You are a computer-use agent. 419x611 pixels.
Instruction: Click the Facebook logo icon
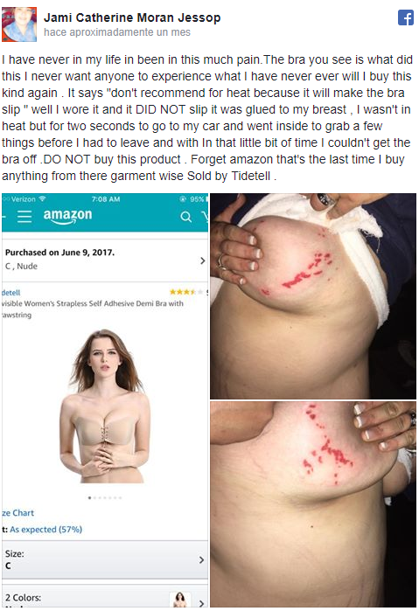point(406,17)
